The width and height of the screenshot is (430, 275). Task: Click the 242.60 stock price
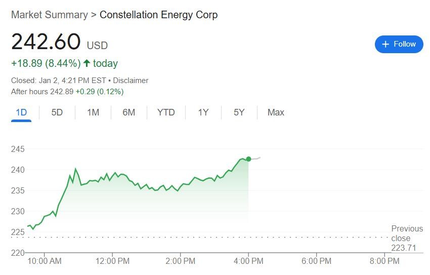[46, 42]
